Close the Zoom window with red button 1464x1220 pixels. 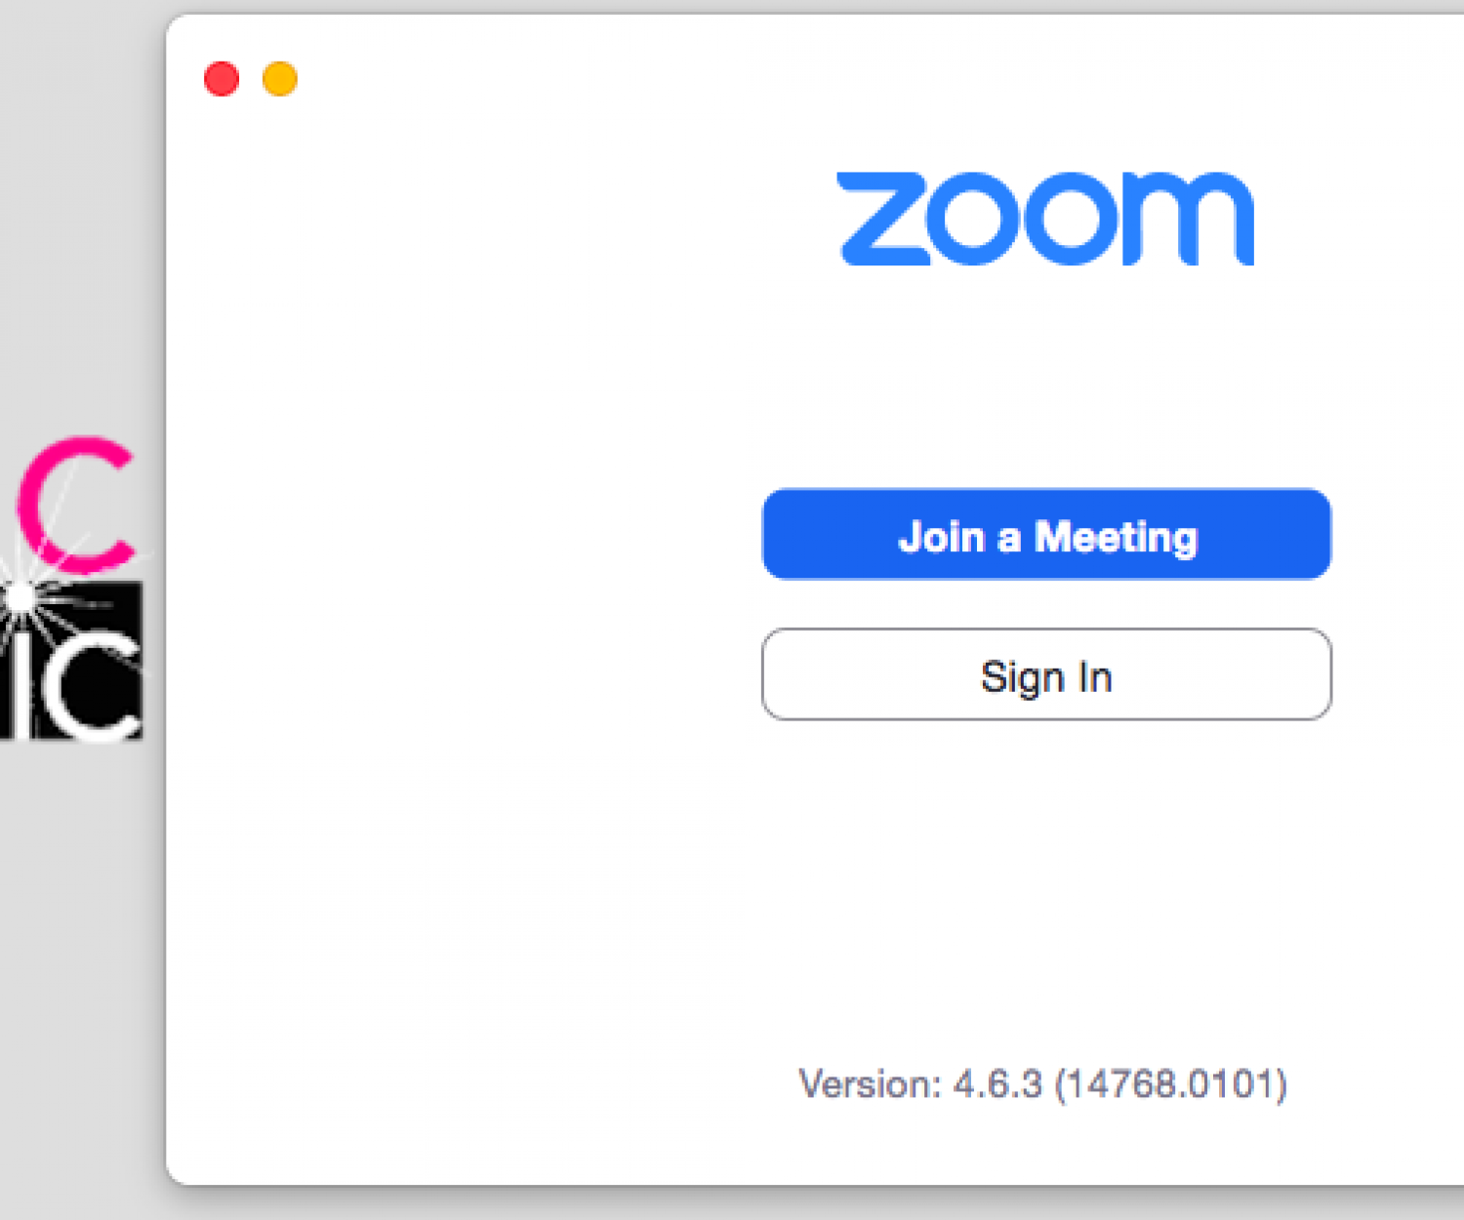tap(222, 79)
